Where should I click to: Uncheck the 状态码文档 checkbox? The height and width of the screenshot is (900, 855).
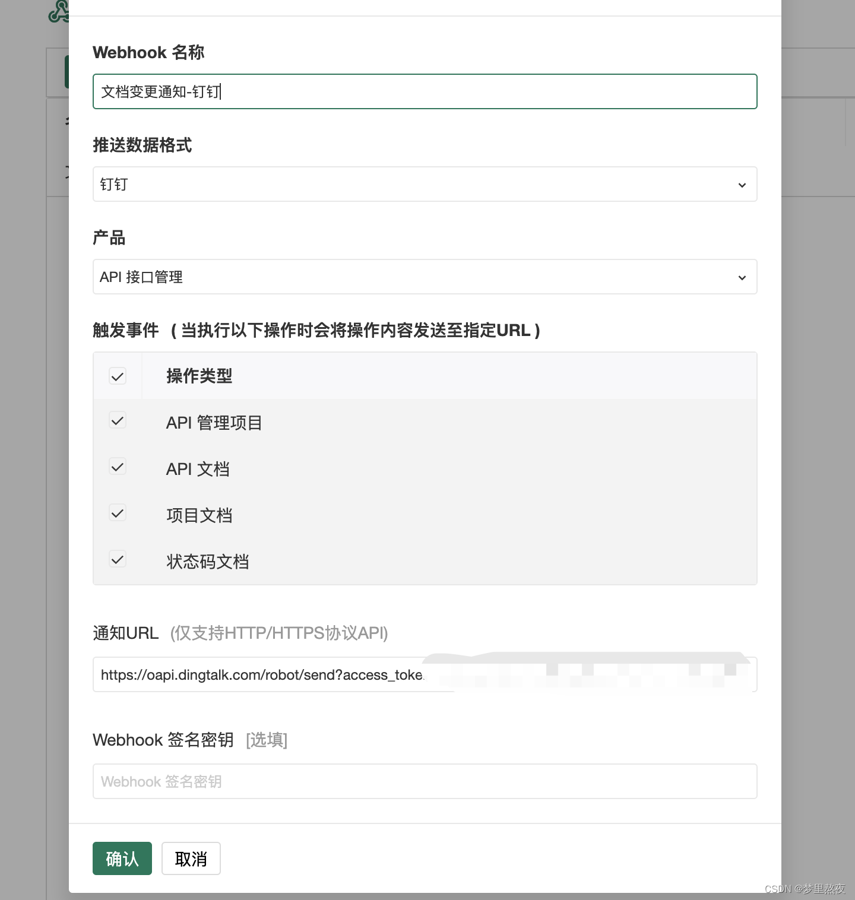[118, 559]
